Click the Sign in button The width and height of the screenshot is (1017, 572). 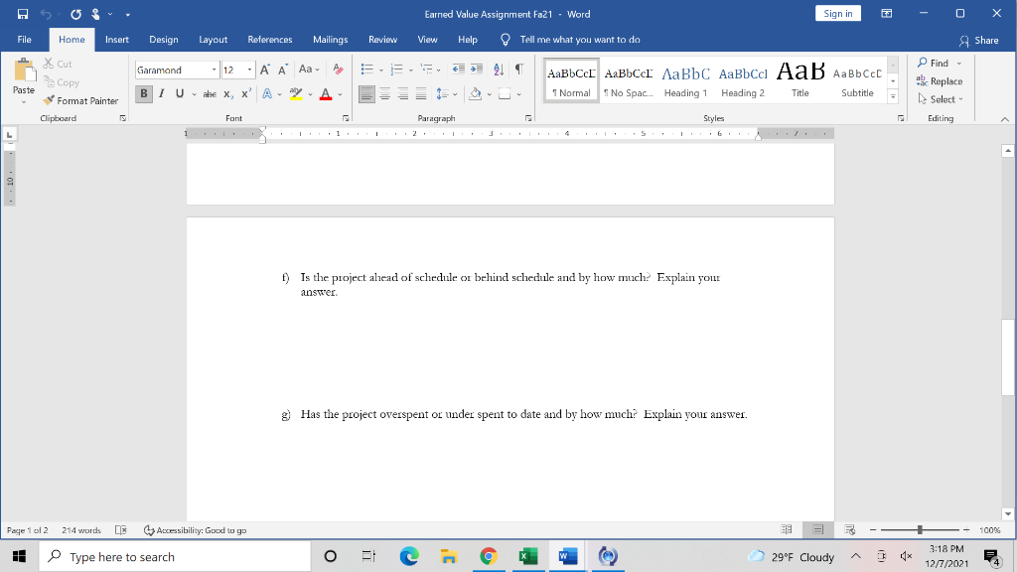pyautogui.click(x=839, y=11)
